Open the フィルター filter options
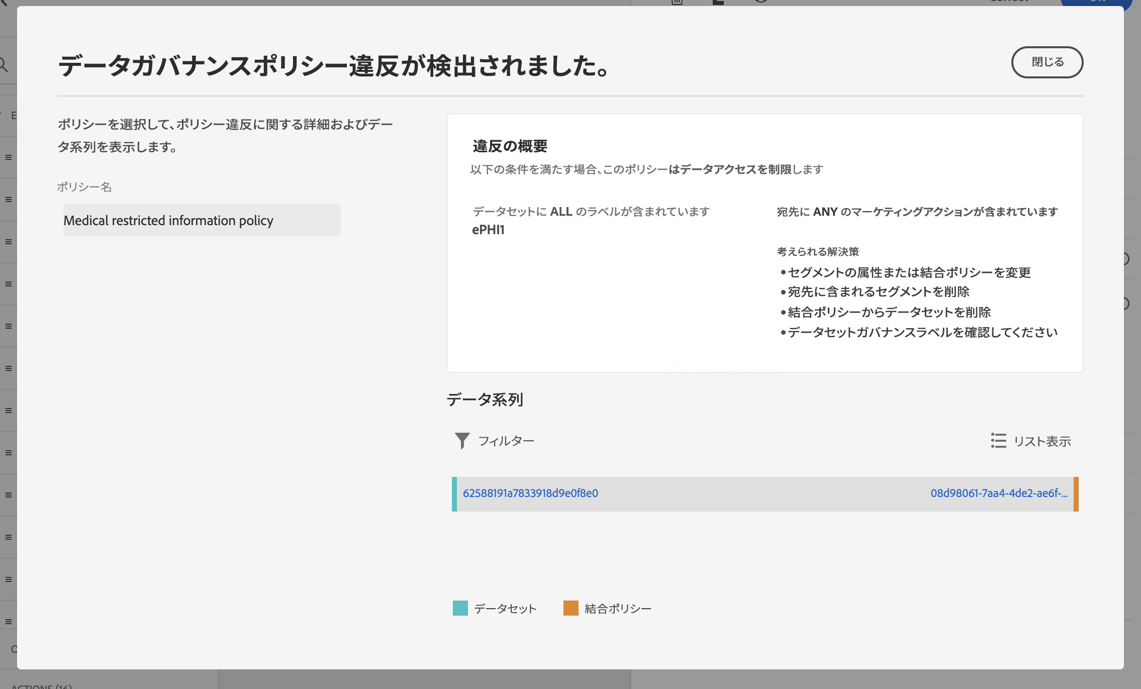Viewport: 1141px width, 689px height. pyautogui.click(x=506, y=441)
